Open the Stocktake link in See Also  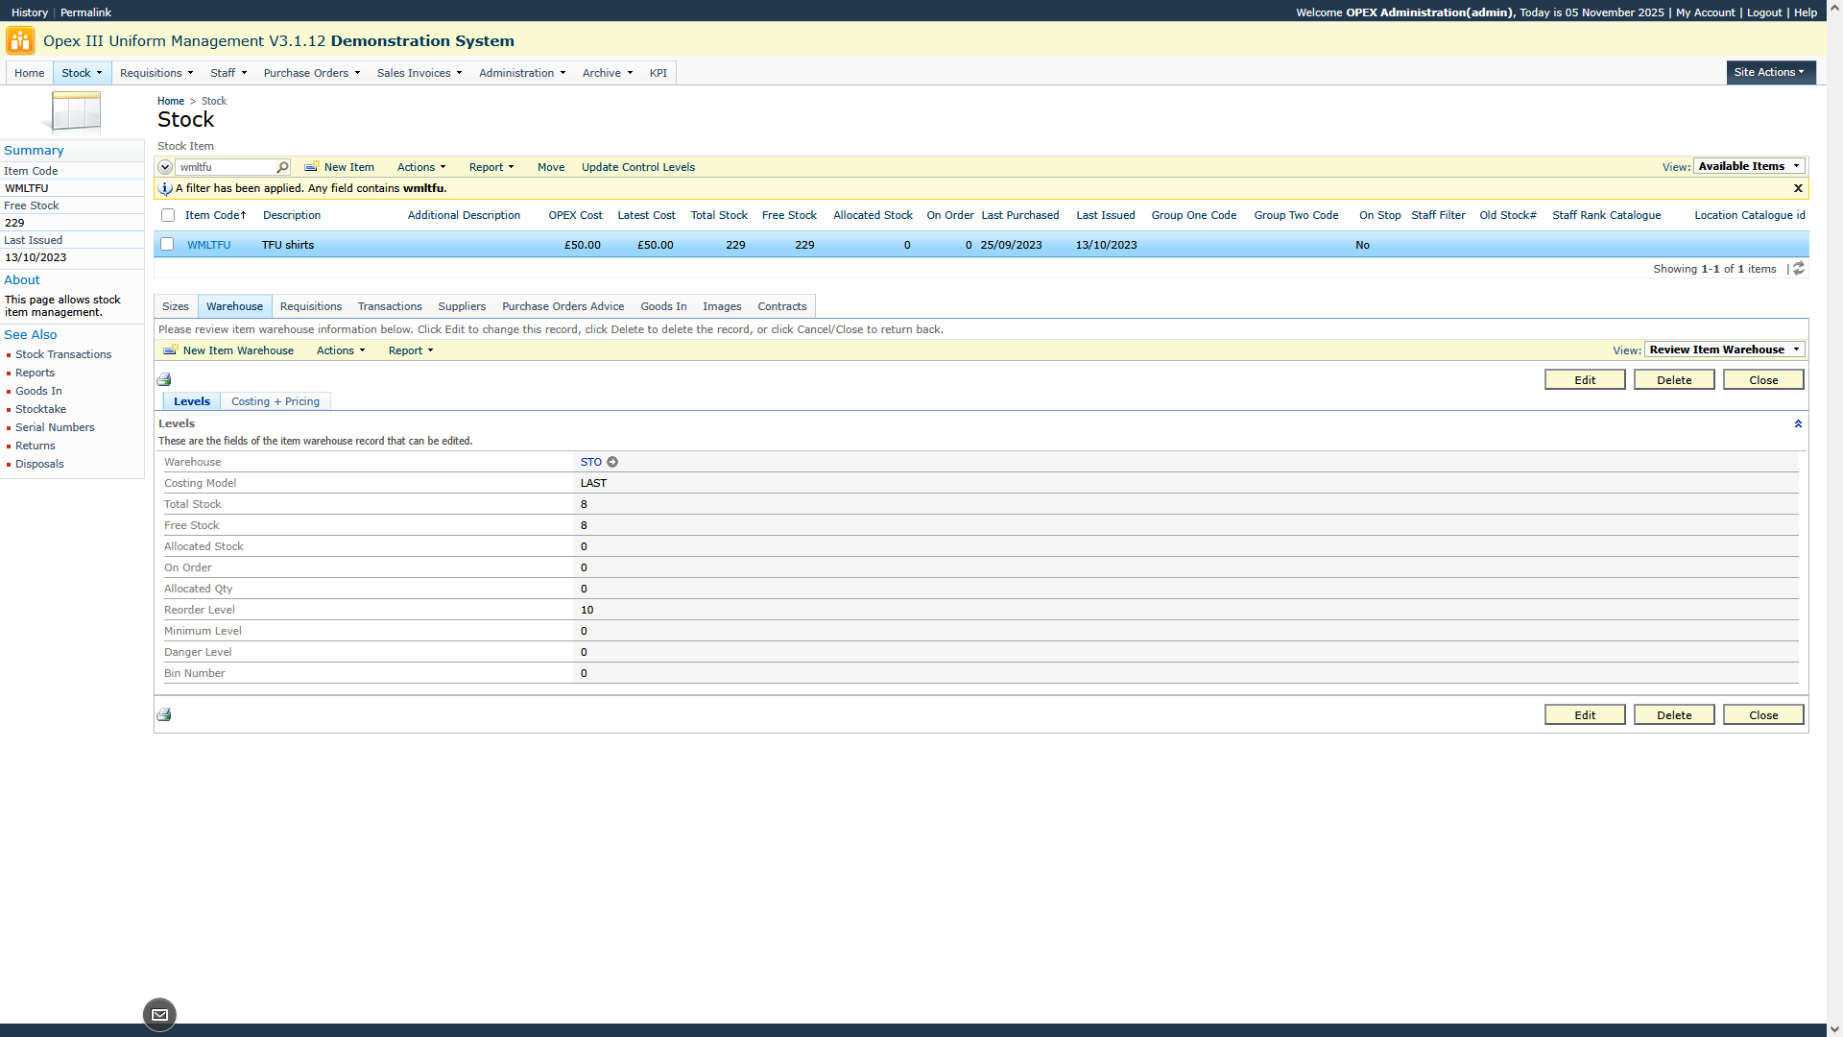(40, 409)
